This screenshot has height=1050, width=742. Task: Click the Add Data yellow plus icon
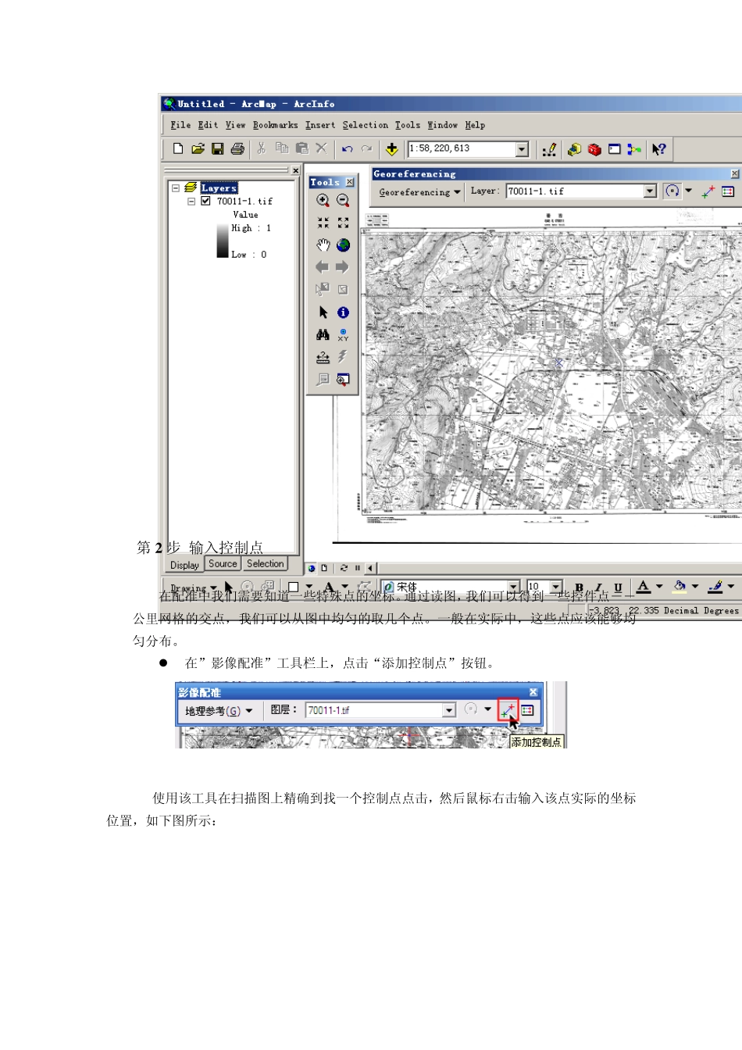(x=391, y=149)
